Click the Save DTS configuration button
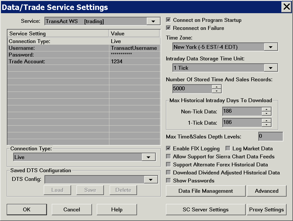Viewport: 293px width, 221px height. (90, 190)
